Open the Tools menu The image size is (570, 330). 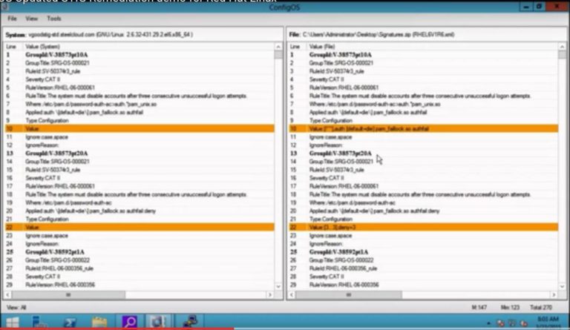coord(54,18)
